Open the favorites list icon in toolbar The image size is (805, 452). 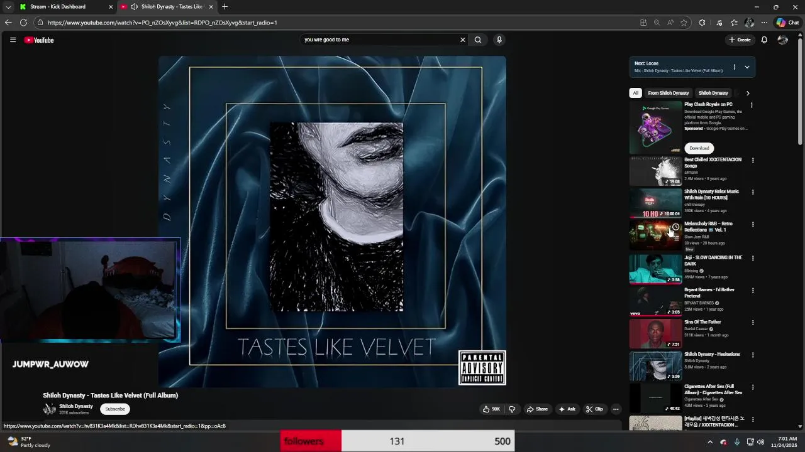(x=734, y=23)
